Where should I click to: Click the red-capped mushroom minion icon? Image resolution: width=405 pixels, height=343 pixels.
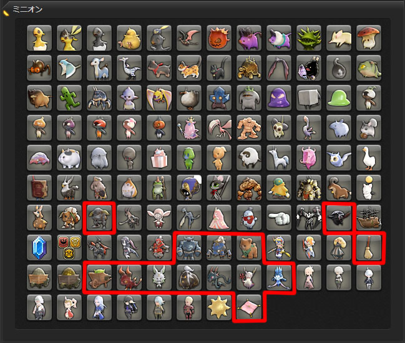369,38
